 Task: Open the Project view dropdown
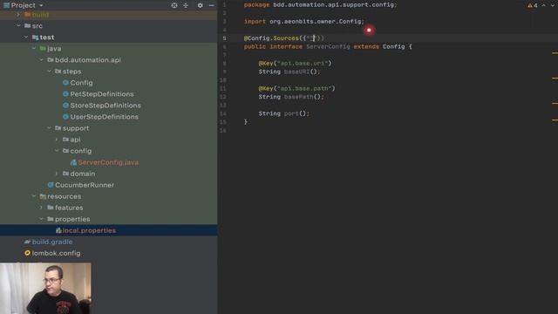coord(41,5)
